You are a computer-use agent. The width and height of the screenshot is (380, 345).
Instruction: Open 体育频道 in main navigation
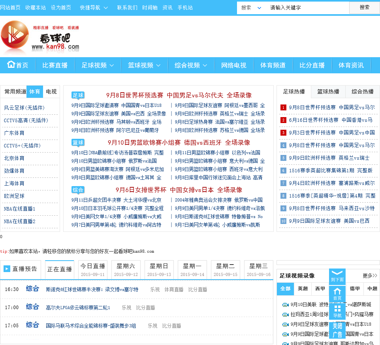(273, 65)
